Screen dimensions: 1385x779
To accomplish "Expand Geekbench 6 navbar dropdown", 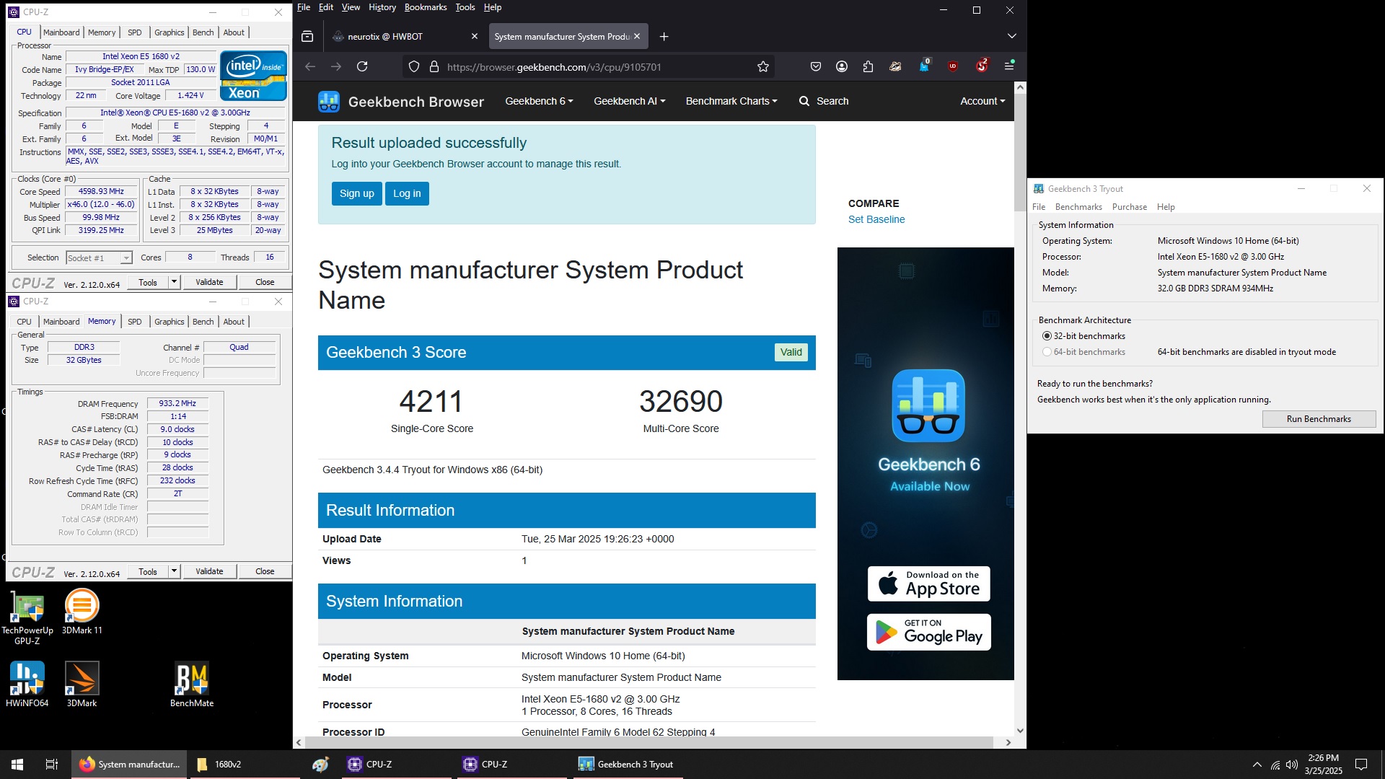I will (x=539, y=101).
